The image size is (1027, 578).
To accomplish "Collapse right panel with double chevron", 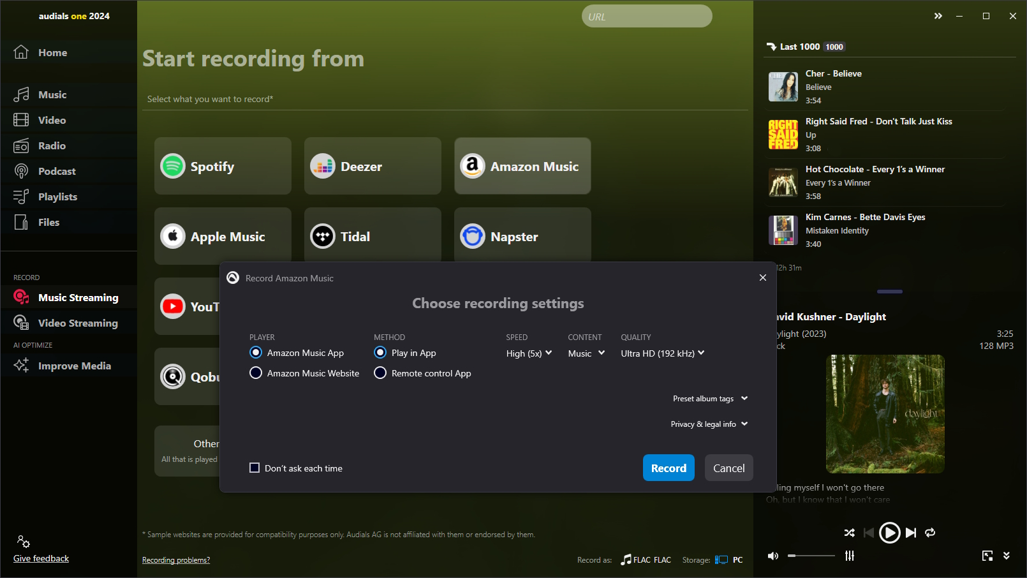I will point(938,16).
